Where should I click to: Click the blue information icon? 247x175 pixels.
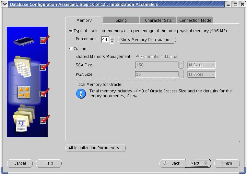point(81,94)
